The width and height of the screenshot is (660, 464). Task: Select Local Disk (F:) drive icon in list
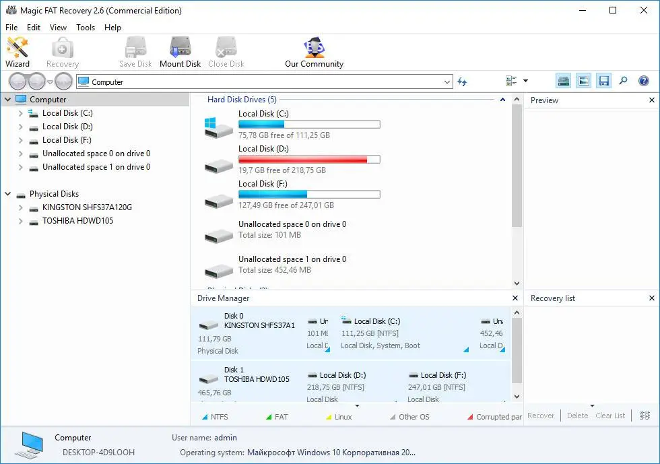[x=218, y=201]
